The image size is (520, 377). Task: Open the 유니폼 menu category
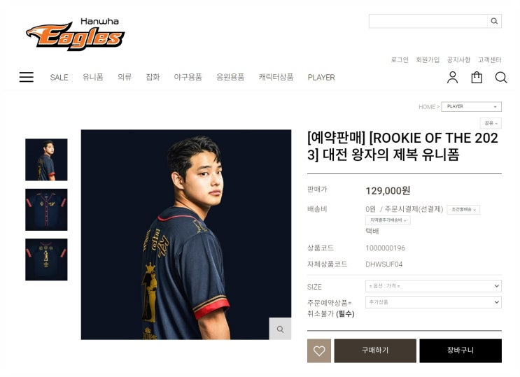pyautogui.click(x=93, y=77)
